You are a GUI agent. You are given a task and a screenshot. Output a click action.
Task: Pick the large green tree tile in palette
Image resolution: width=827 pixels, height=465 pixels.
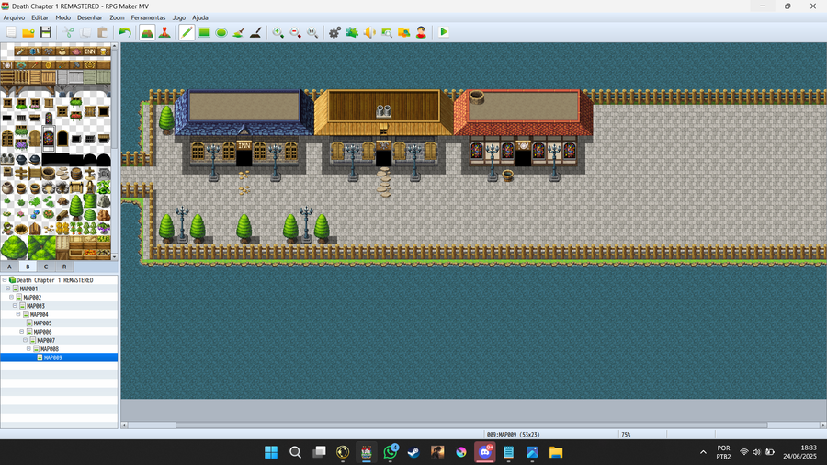pos(14,248)
